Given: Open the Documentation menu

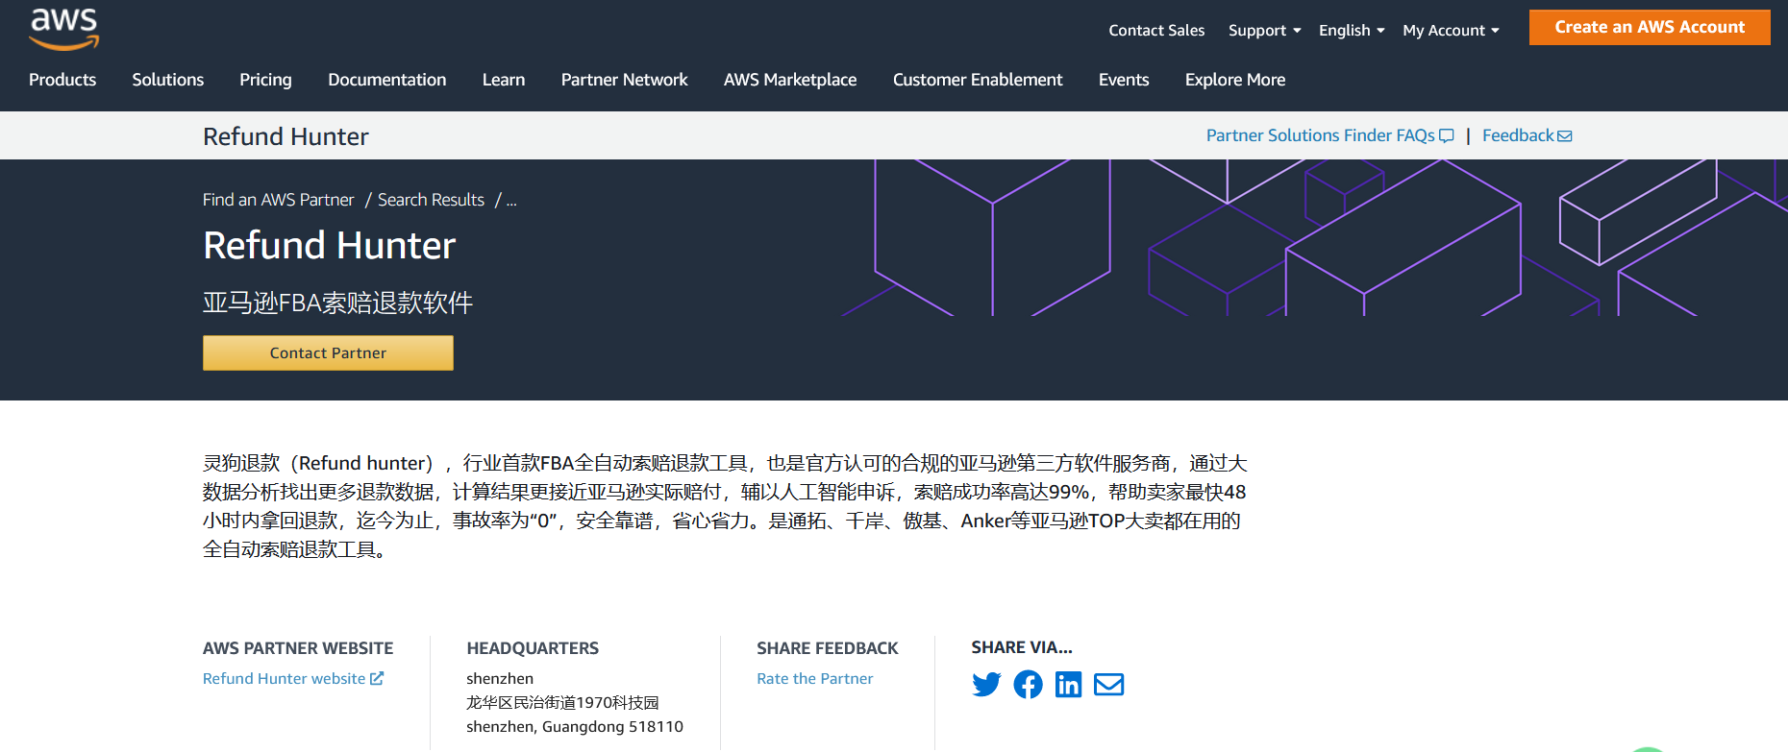Looking at the screenshot, I should [x=387, y=80].
